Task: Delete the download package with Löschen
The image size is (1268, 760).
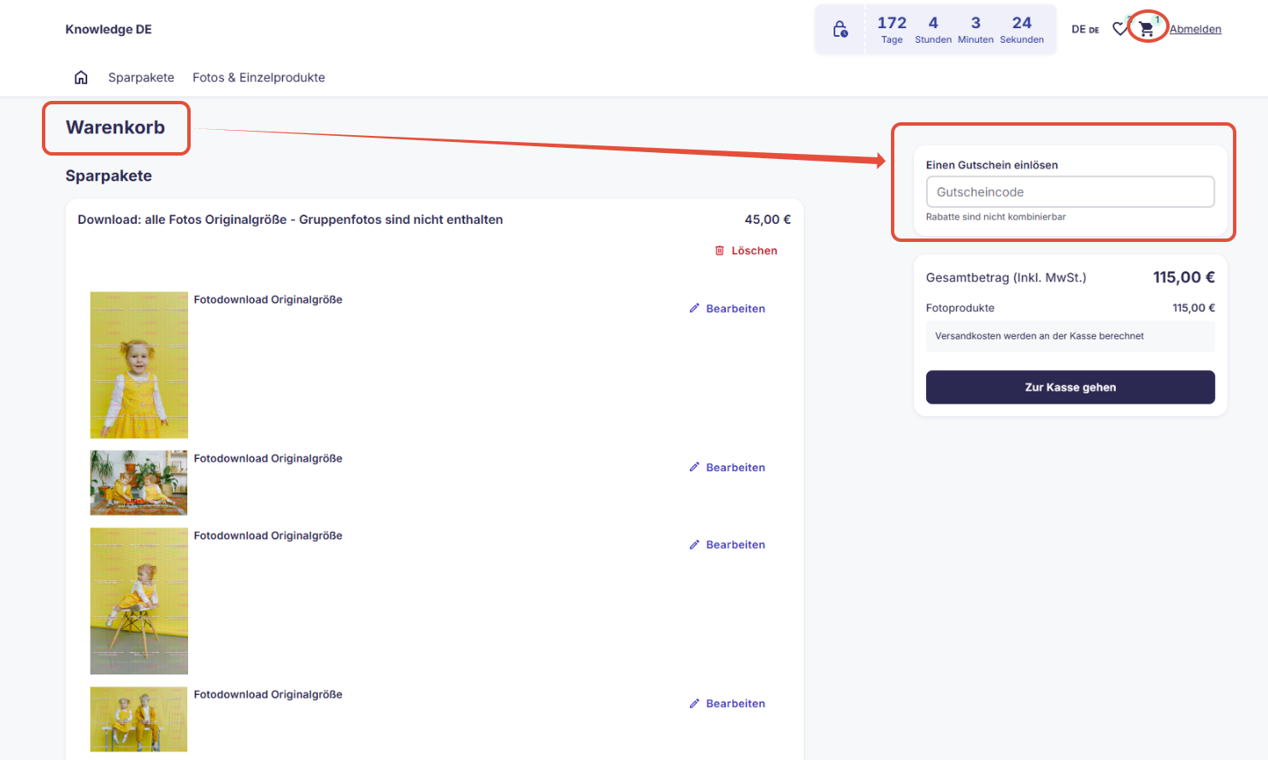Action: point(746,250)
